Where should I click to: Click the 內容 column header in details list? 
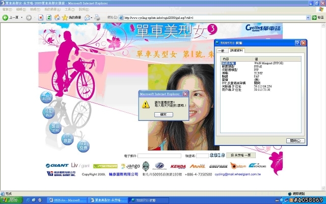point(236,59)
